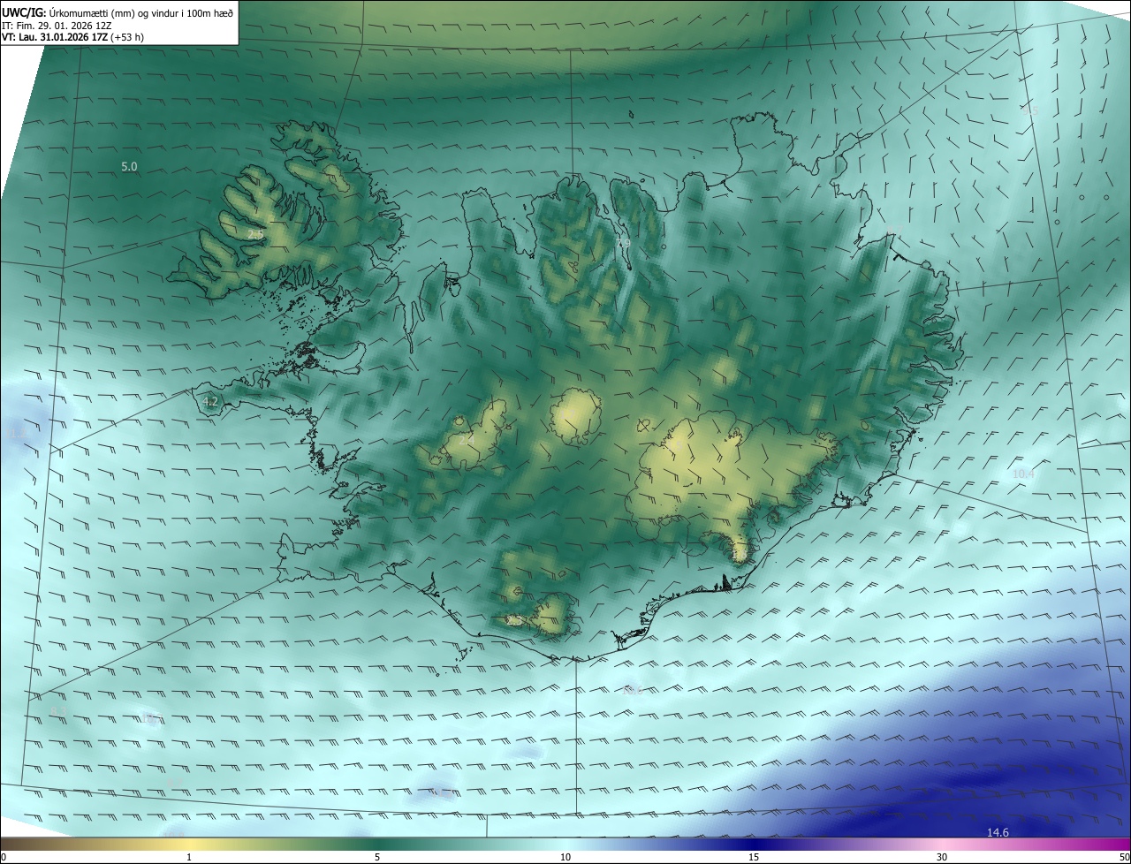Click the "1" tick on the color scale
Screen dimensions: 1131x864
[189, 856]
